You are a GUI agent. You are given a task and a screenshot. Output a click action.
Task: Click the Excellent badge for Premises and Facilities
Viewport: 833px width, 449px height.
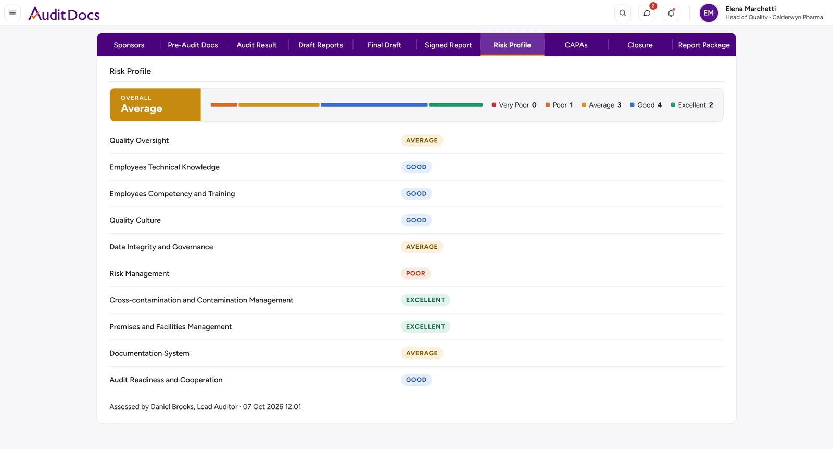coord(425,326)
